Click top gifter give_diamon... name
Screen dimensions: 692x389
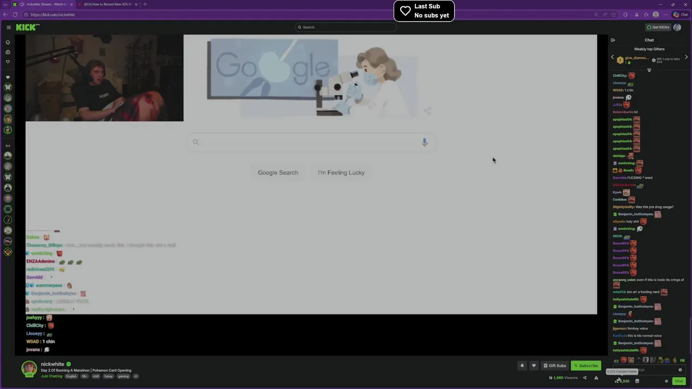(637, 58)
